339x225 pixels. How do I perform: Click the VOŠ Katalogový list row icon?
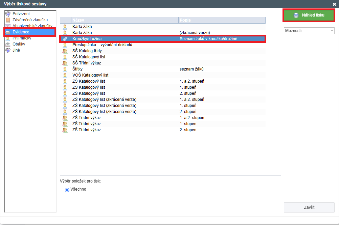(65, 75)
